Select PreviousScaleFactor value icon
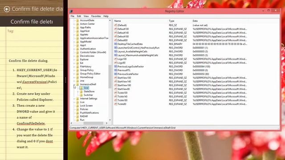 pyautogui.click(x=116, y=74)
